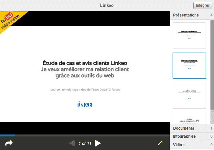Image resolution: width=214 pixels, height=150 pixels.
Task: Click the YouTube video inside badge
Action: point(10,20)
